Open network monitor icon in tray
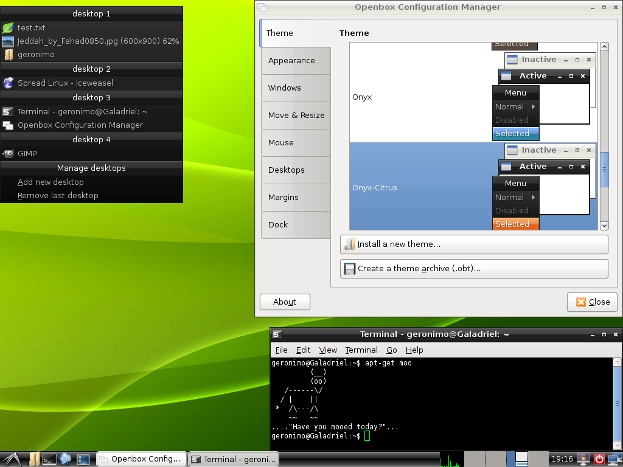This screenshot has width=623, height=467. coord(614,460)
